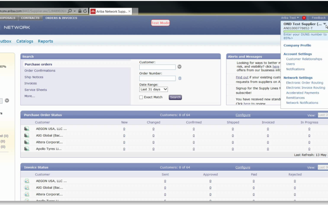Select Invoices in the Search category list
This screenshot has height=205, width=328.
click(x=31, y=83)
